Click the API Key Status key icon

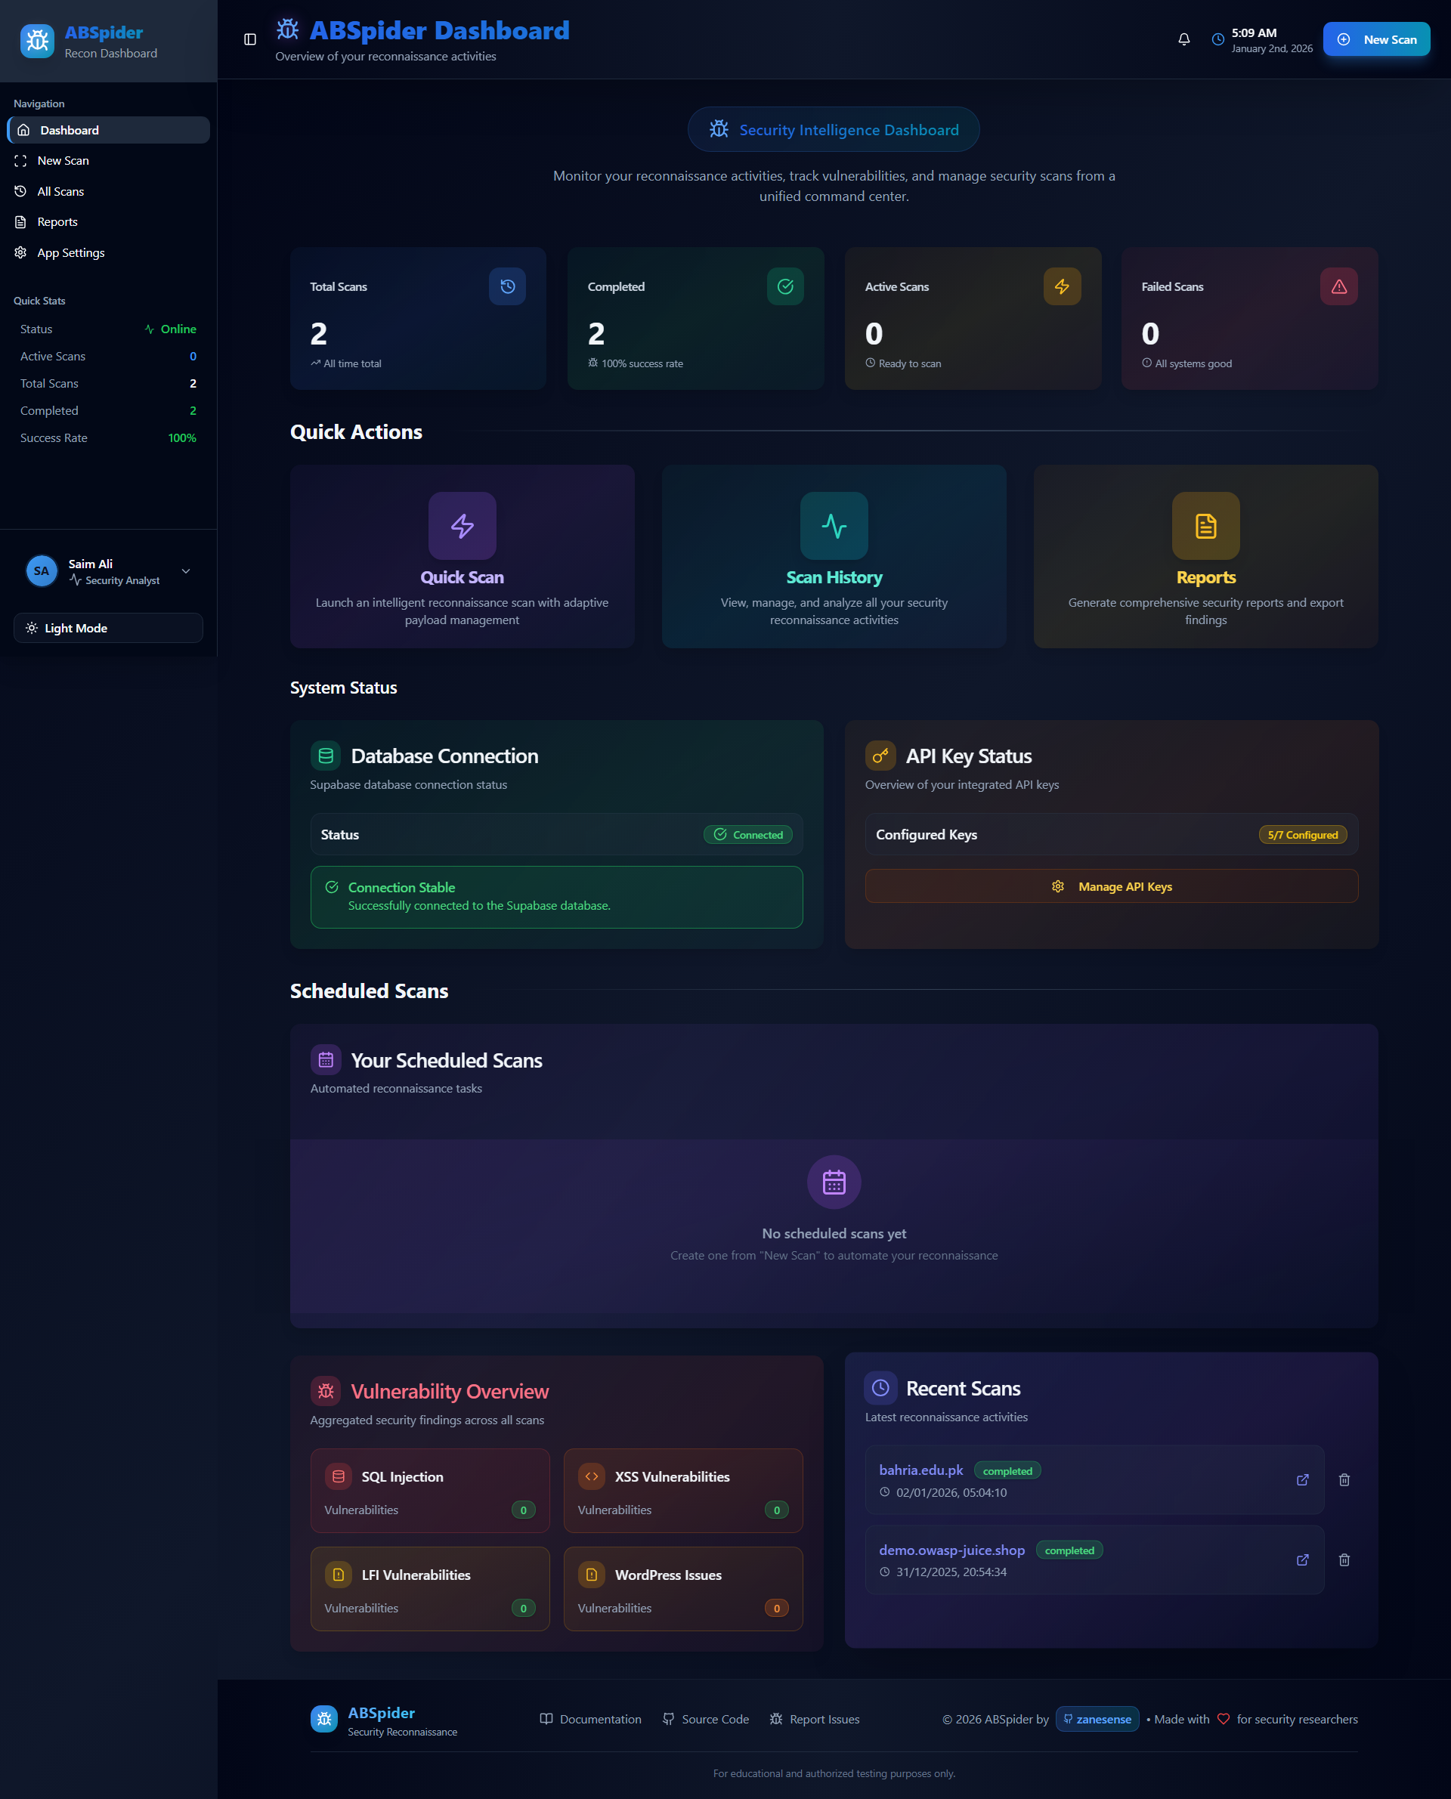pos(881,756)
